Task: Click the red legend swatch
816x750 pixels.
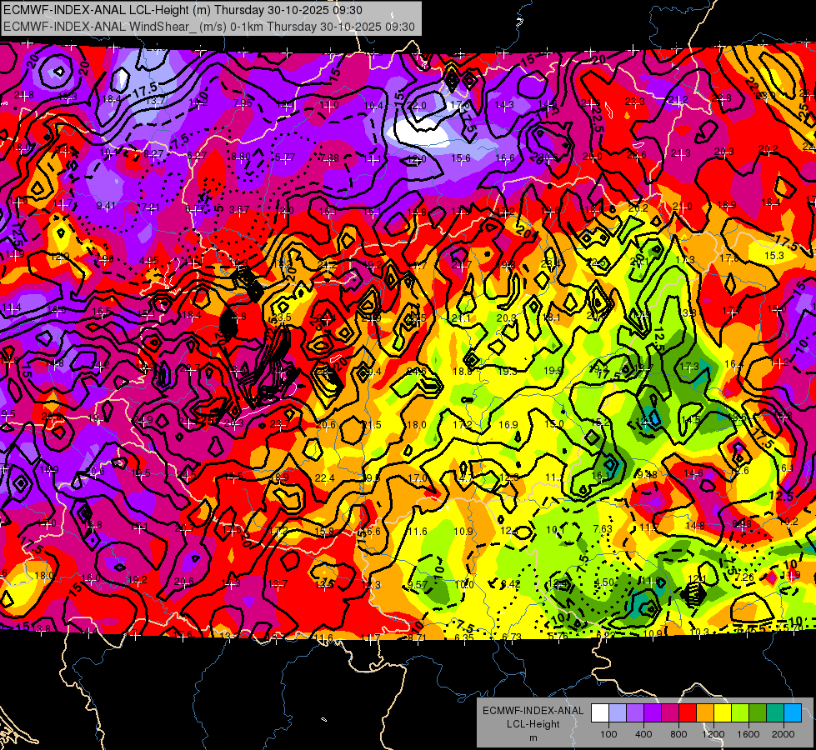Action: coord(688,713)
